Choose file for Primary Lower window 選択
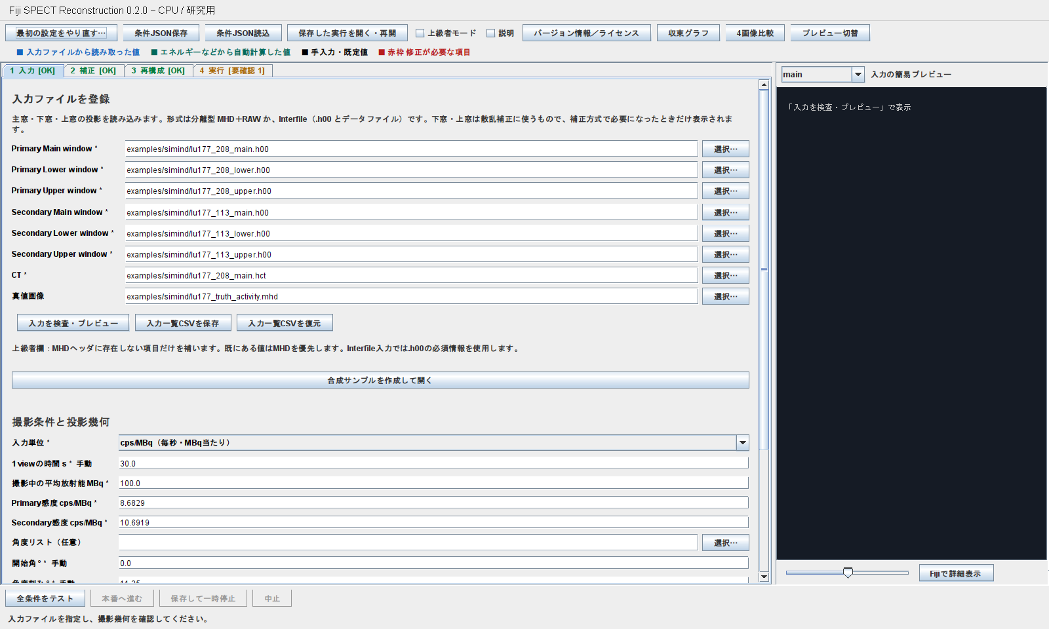 [725, 170]
